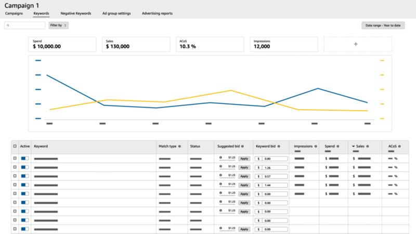Viewport: 416px width, 234px height.
Task: Open the Filter by dropdown
Action: click(x=58, y=25)
